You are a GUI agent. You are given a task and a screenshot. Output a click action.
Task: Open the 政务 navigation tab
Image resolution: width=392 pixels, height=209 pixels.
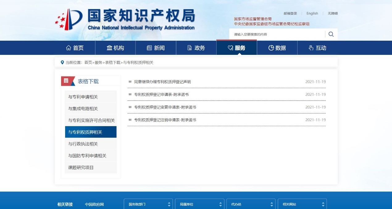196,48
